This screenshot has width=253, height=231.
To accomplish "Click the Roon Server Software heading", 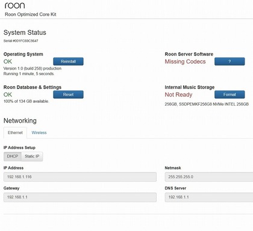I will point(189,54).
